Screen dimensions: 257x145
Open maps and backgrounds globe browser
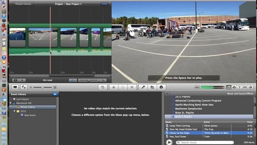[251, 87]
